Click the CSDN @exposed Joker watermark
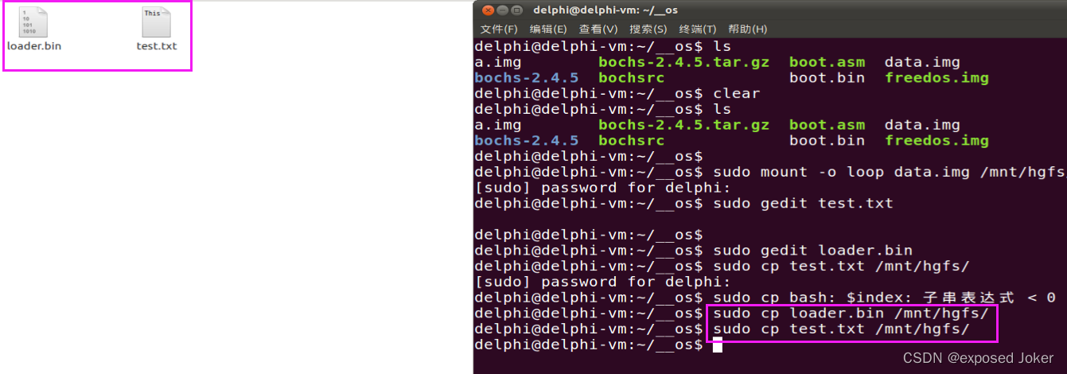This screenshot has height=374, width=1067. (x=978, y=358)
